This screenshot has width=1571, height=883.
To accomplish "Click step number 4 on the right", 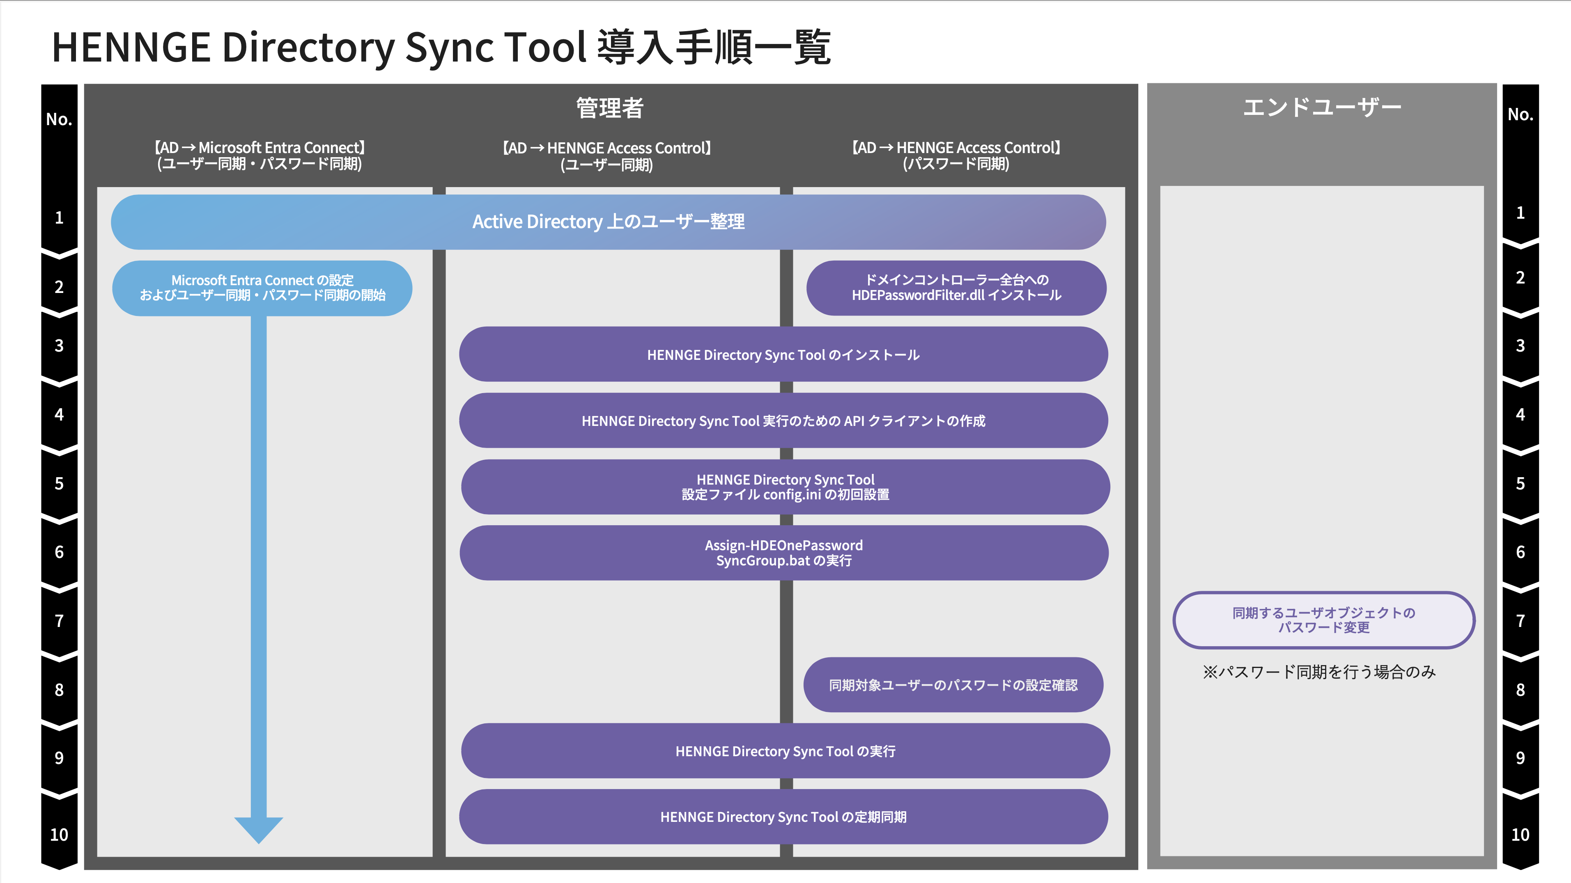I will pos(1520,414).
